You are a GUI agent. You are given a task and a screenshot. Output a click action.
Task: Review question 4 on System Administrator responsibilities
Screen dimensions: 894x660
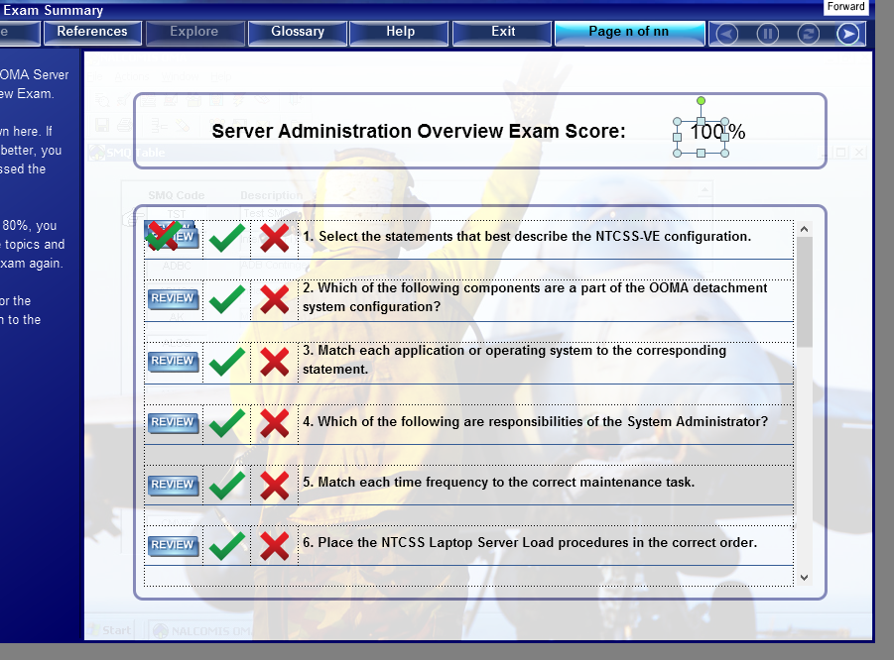coord(174,422)
